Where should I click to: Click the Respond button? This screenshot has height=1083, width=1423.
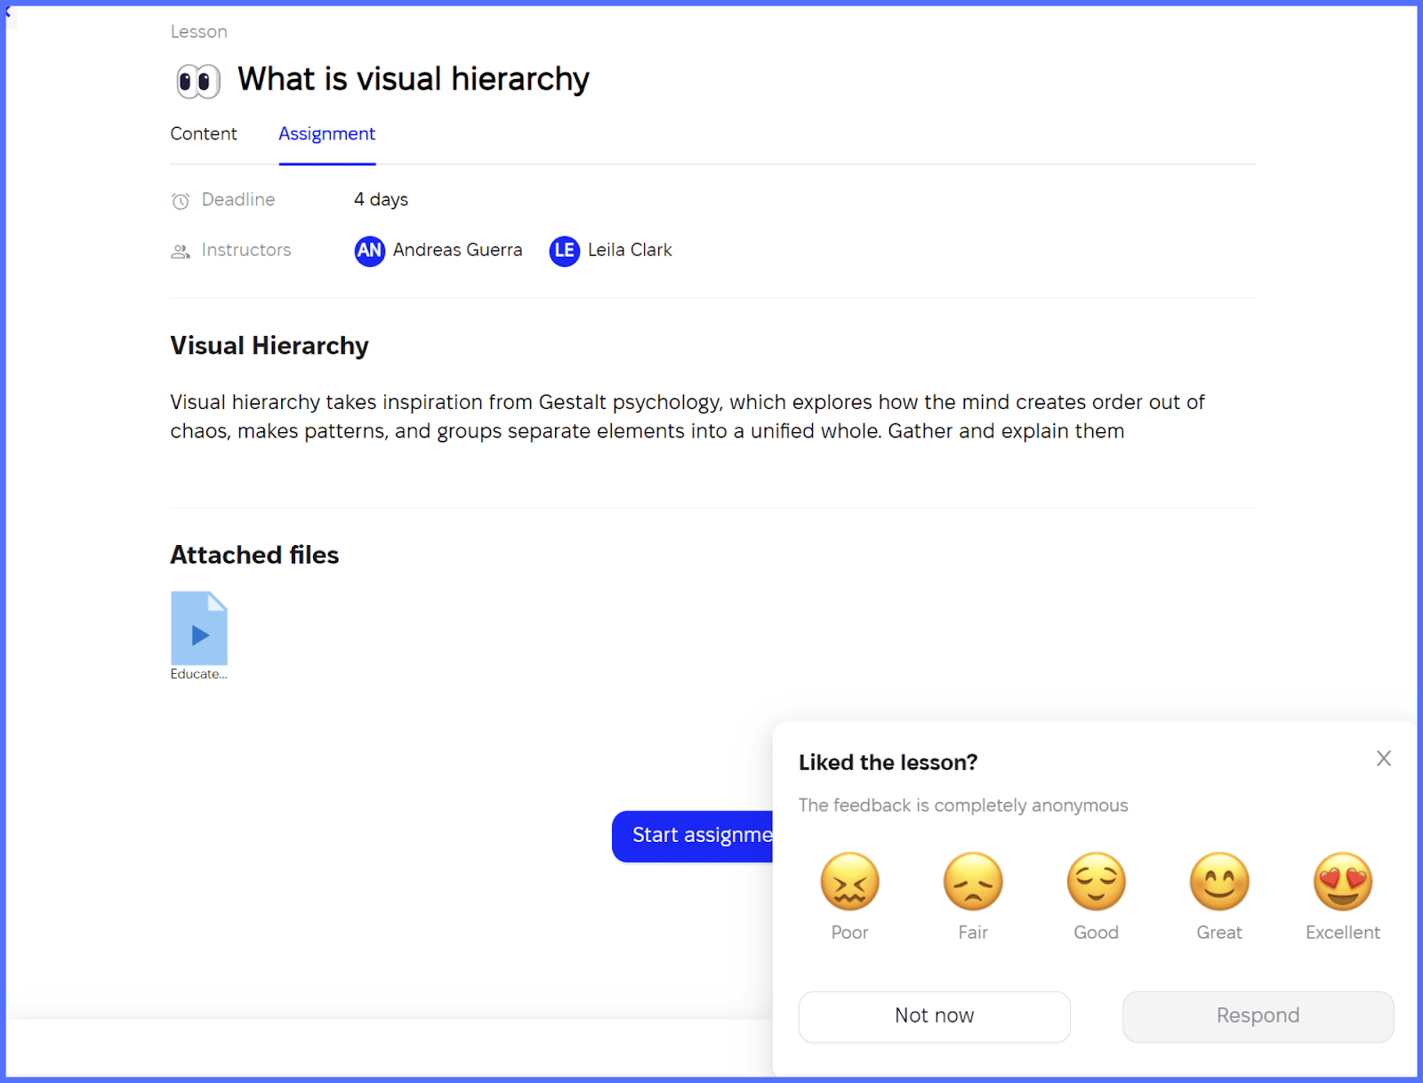(1257, 1015)
